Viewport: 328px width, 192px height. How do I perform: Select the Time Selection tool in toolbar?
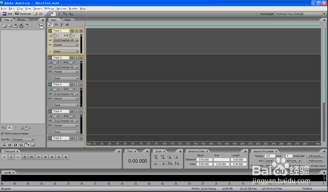[x=59, y=14]
